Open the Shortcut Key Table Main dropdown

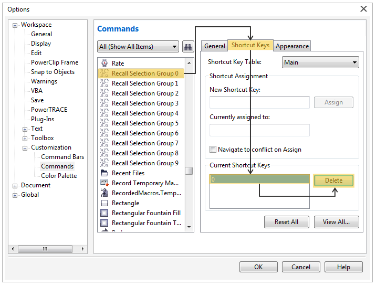pyautogui.click(x=320, y=62)
